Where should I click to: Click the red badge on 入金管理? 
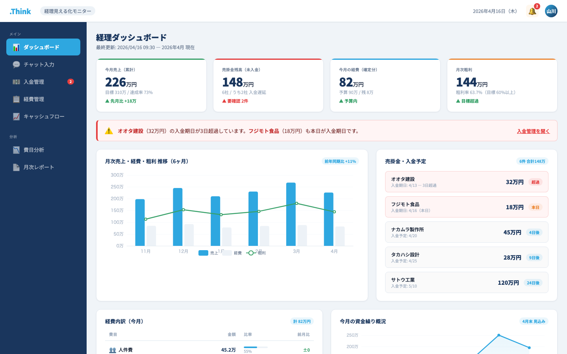click(x=70, y=82)
